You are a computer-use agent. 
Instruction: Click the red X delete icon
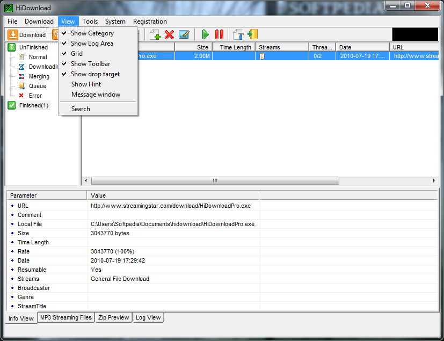point(169,34)
